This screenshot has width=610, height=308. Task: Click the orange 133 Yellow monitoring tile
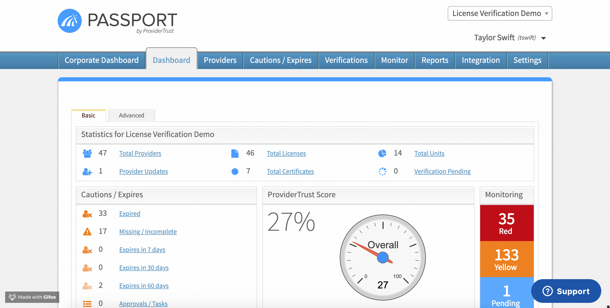507,259
